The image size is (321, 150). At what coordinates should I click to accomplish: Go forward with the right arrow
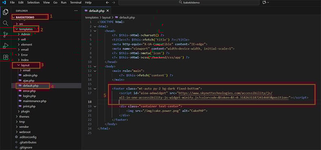click(x=114, y=3)
